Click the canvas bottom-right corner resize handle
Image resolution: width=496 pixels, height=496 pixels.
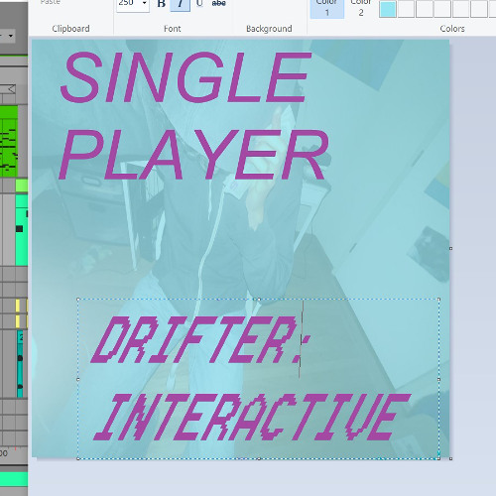450,458
